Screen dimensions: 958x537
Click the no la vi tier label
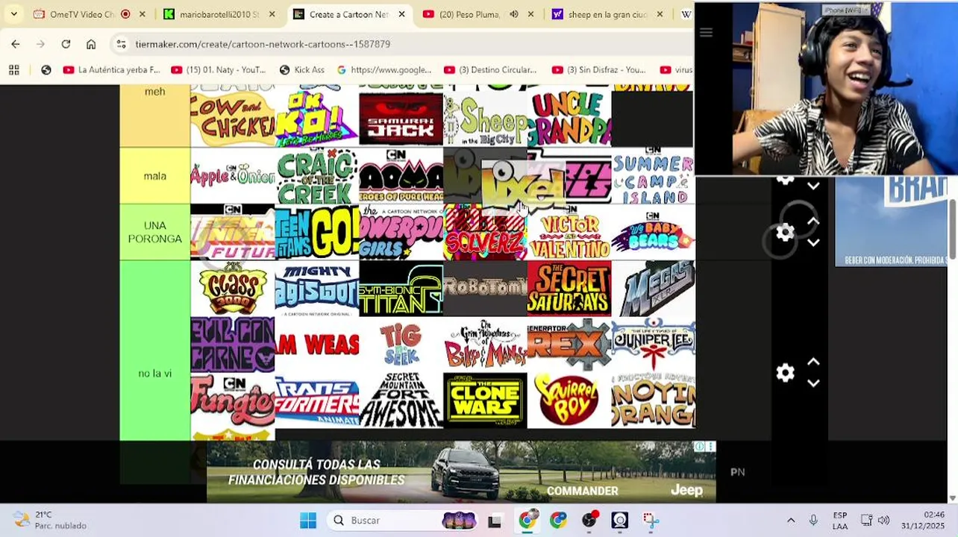click(155, 373)
